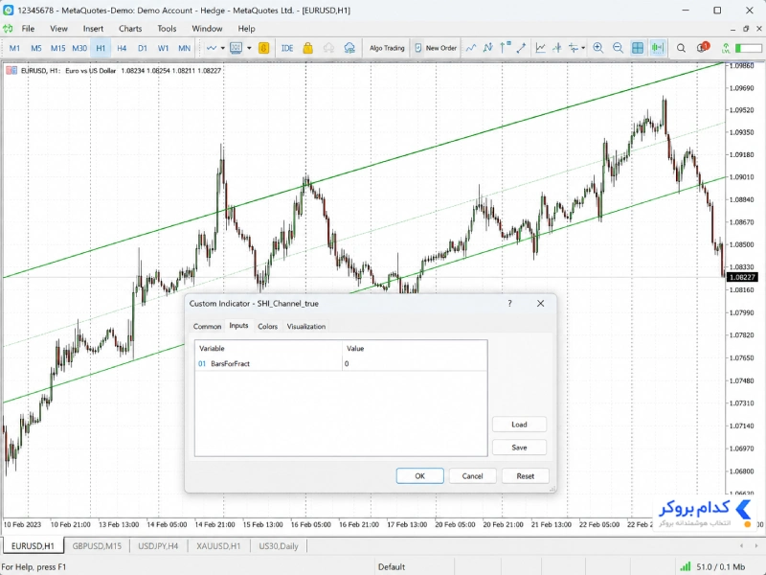Select the zigzag price chart icon

[487, 48]
